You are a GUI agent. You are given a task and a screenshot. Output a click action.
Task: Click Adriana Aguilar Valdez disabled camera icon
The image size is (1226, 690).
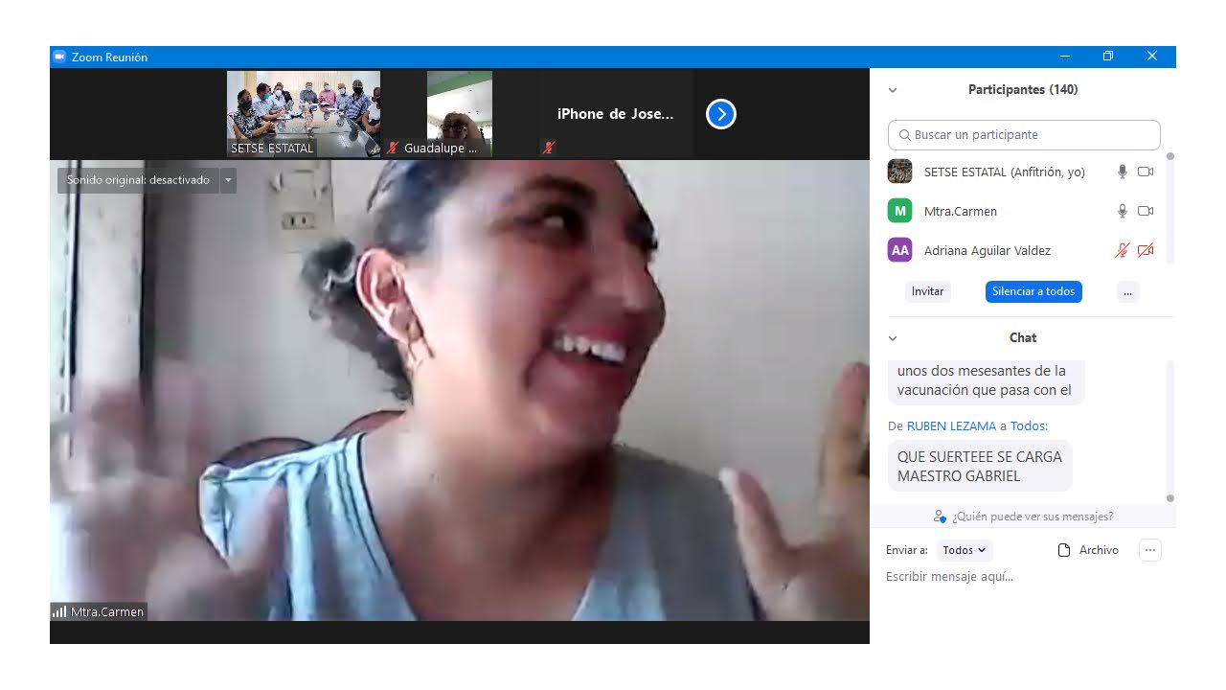click(x=1146, y=250)
